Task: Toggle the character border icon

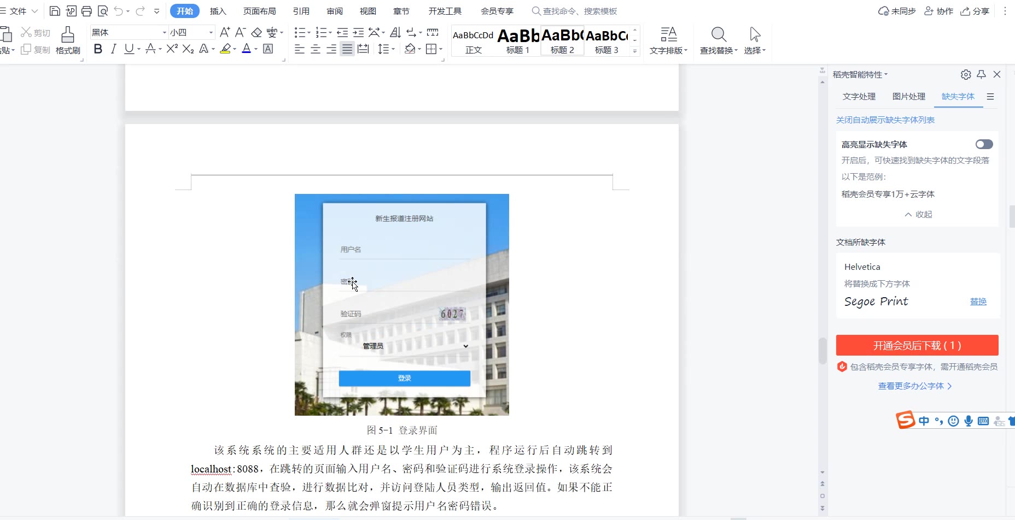Action: pyautogui.click(x=268, y=49)
